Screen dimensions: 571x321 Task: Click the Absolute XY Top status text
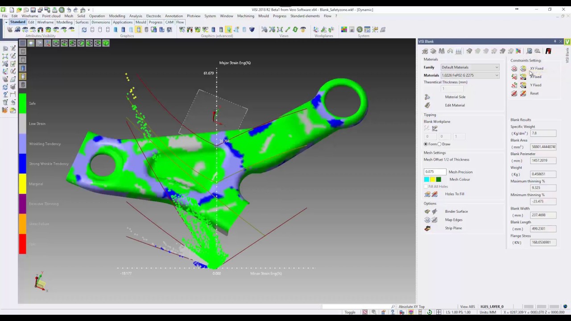pos(411,307)
